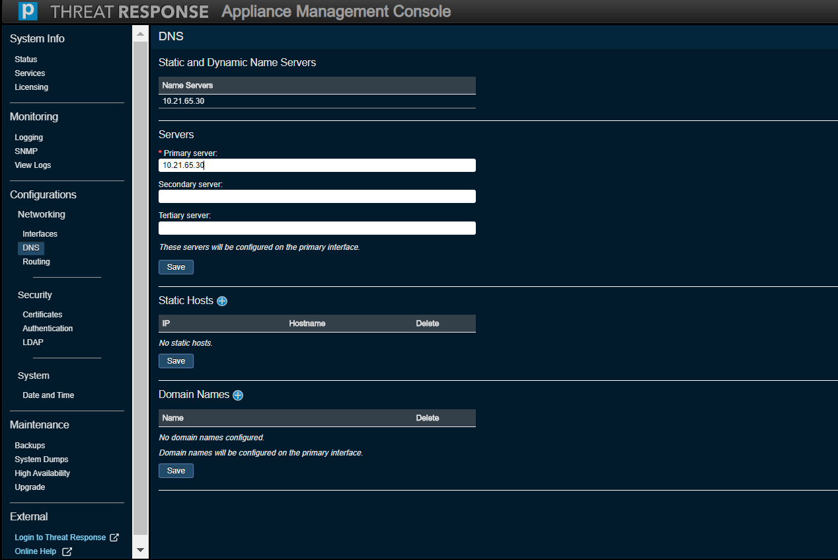Follow the Login to Threat Response link
Screen dimensions: 838x560
[60, 538]
